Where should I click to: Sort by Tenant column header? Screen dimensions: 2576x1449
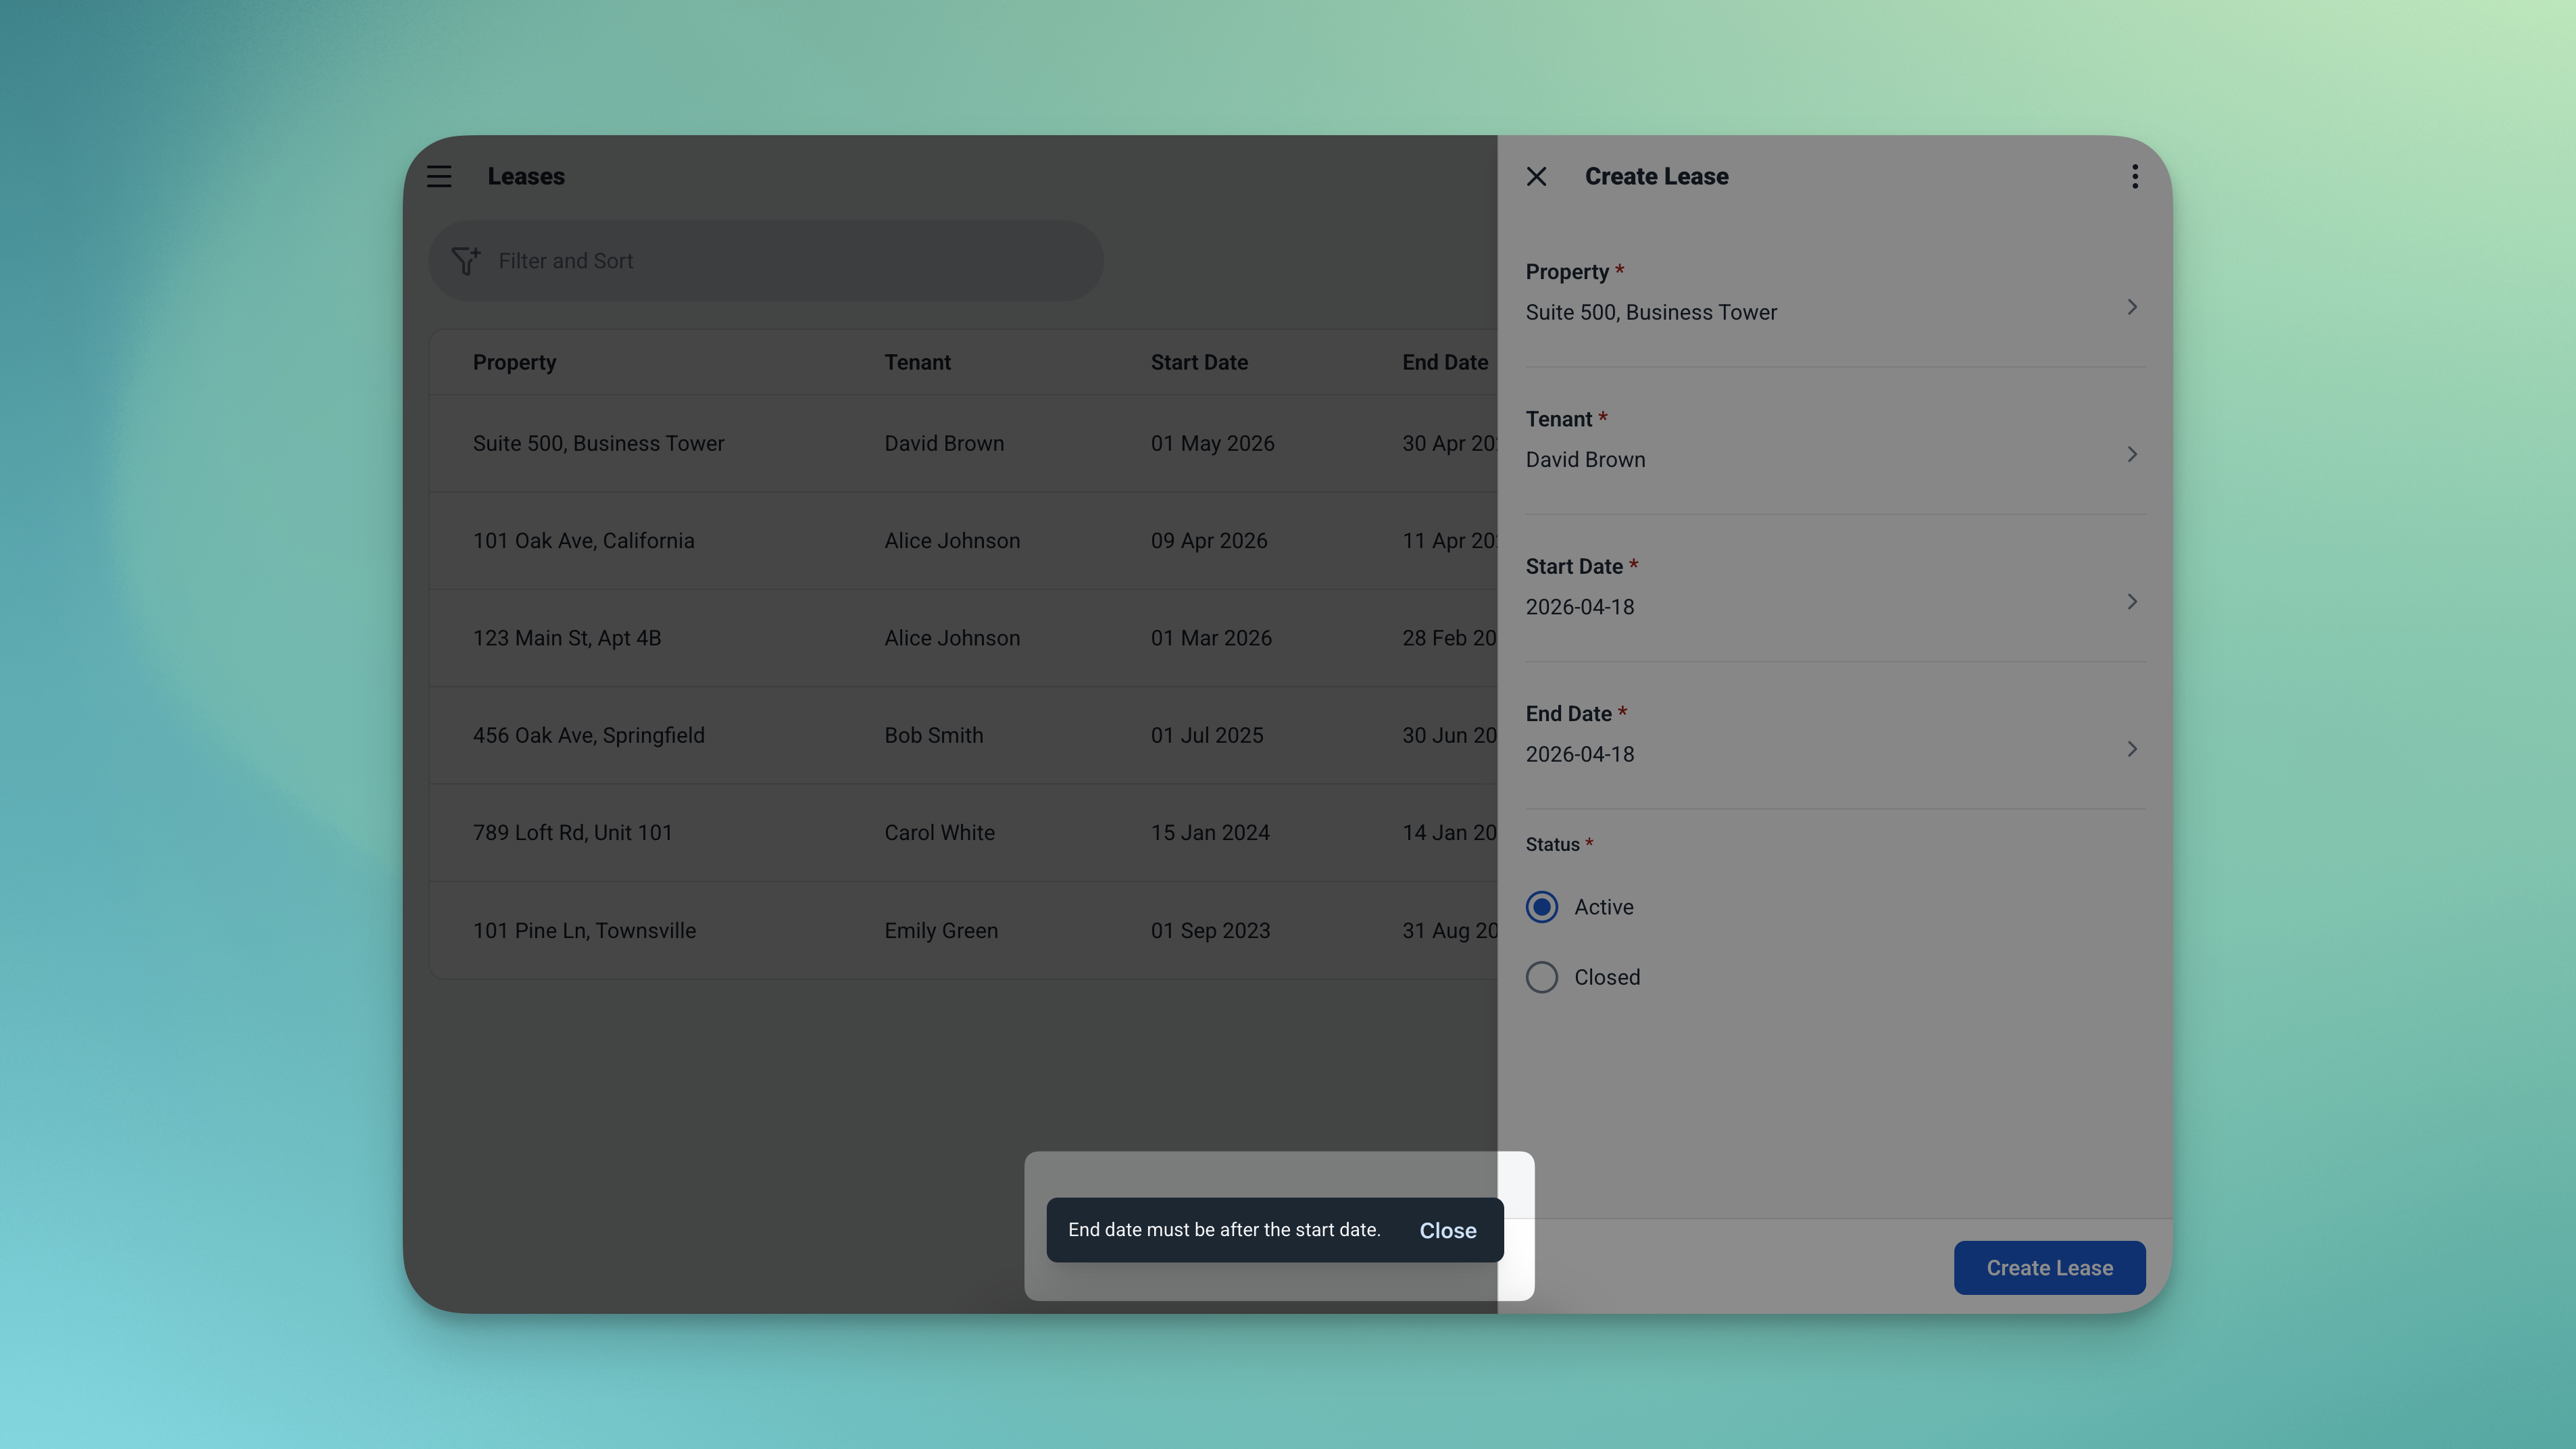coord(917,362)
